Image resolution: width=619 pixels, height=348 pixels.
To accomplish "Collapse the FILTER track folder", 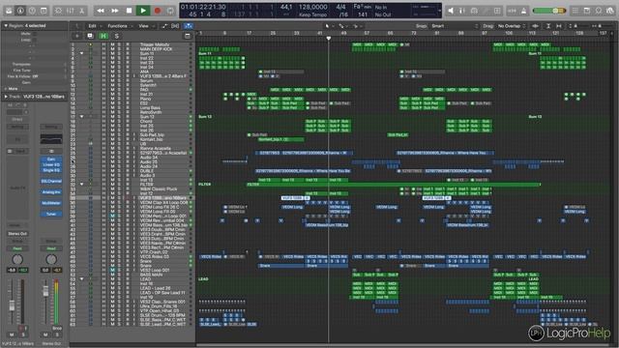I will point(81,185).
